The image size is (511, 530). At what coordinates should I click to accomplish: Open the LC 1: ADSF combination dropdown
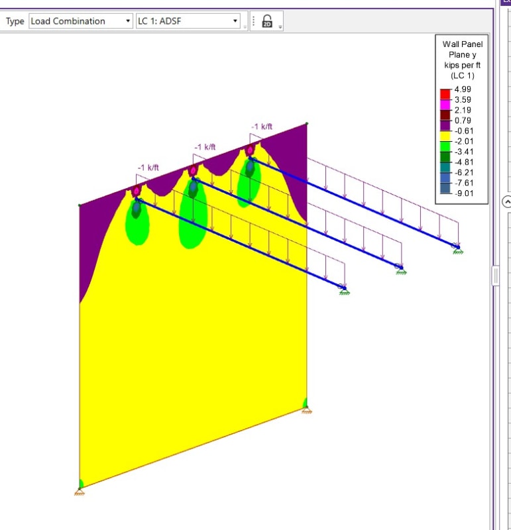point(188,21)
